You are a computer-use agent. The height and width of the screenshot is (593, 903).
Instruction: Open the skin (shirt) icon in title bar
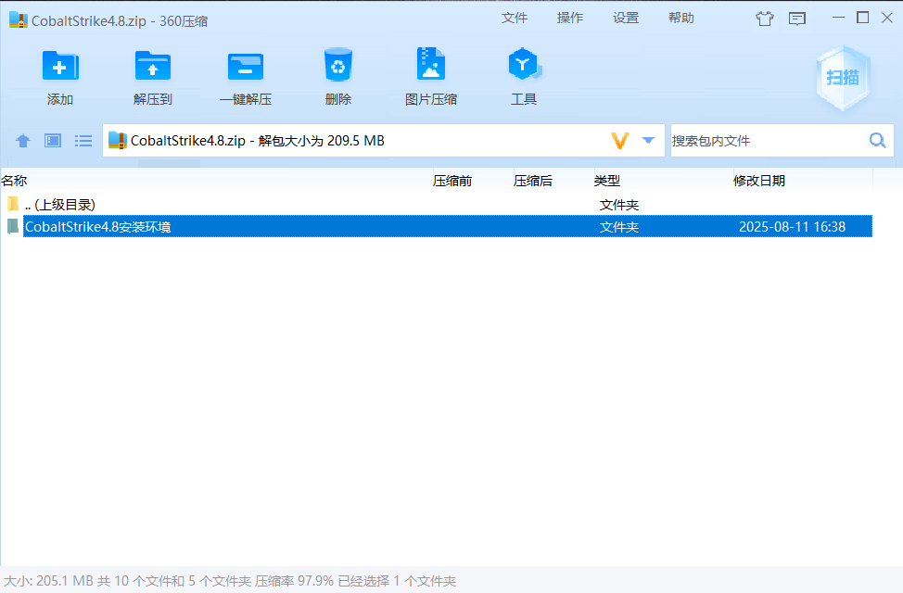[765, 19]
